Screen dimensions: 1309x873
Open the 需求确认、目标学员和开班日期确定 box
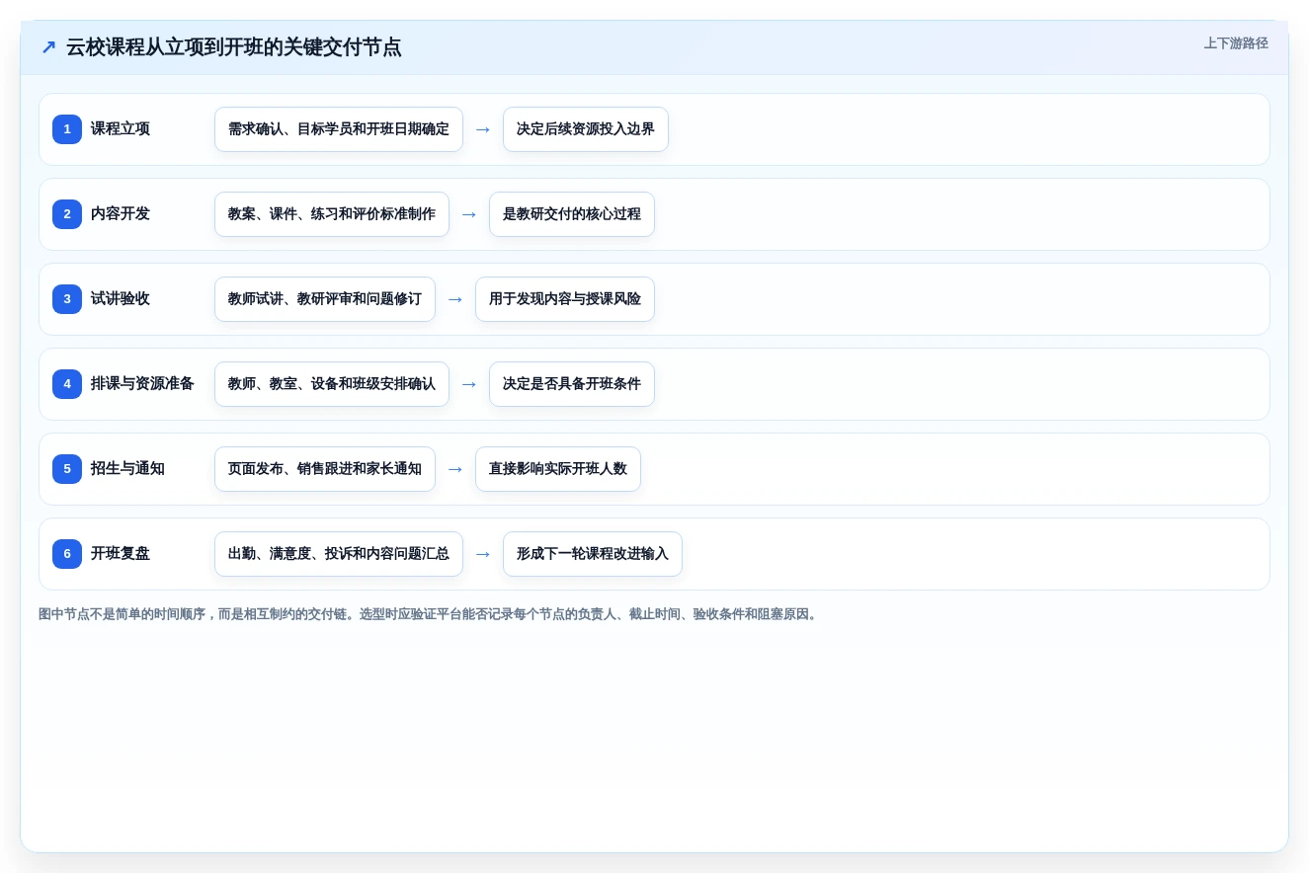pos(339,129)
